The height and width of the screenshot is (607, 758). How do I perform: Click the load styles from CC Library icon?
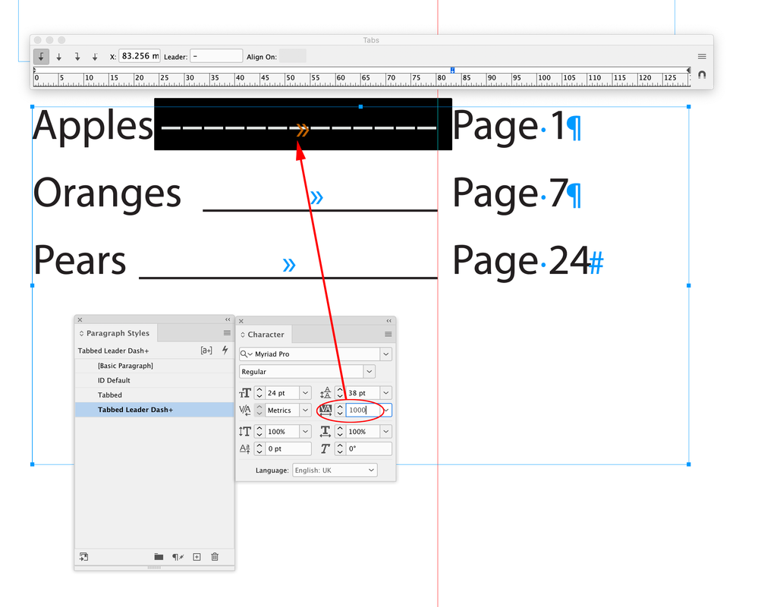click(84, 557)
